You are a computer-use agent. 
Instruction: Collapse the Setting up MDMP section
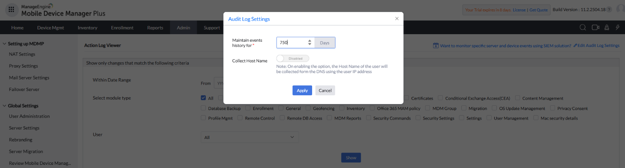[x=4, y=44]
